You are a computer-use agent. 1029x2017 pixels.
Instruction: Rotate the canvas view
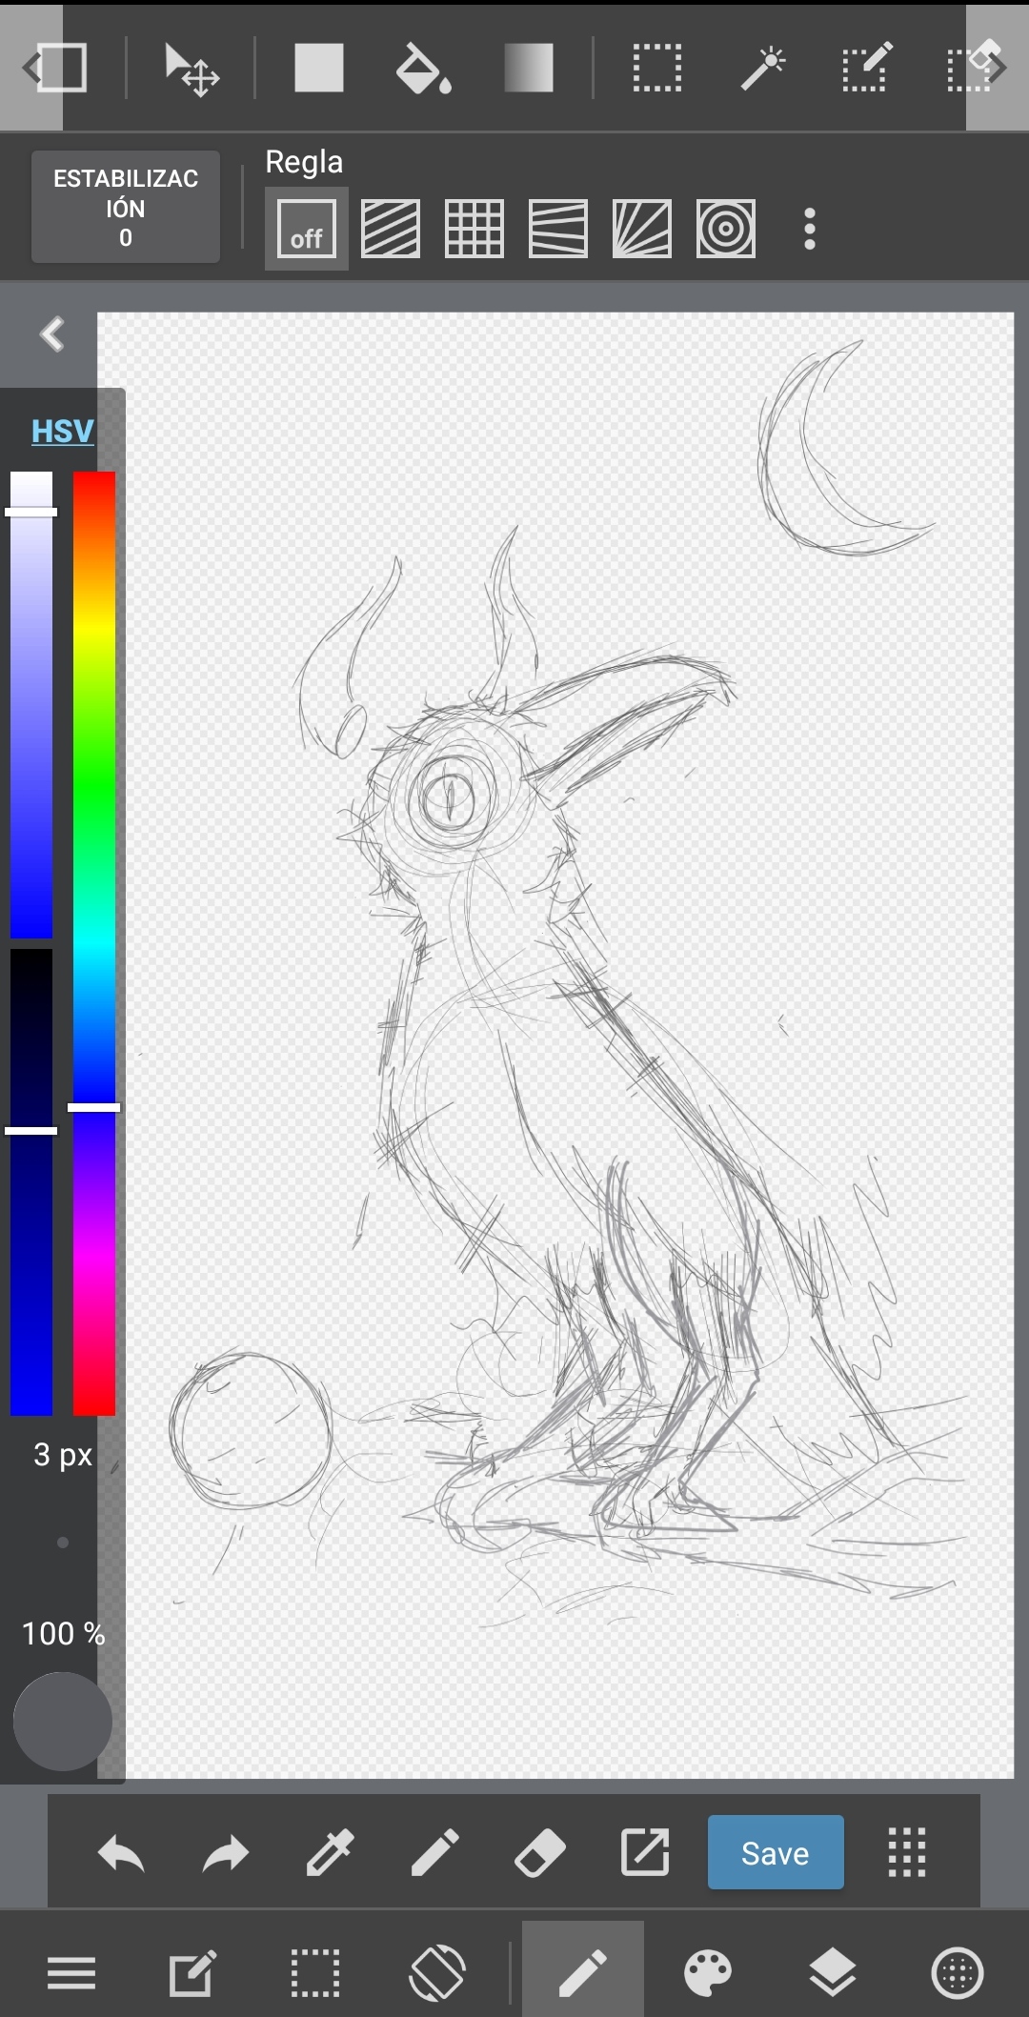(437, 1973)
